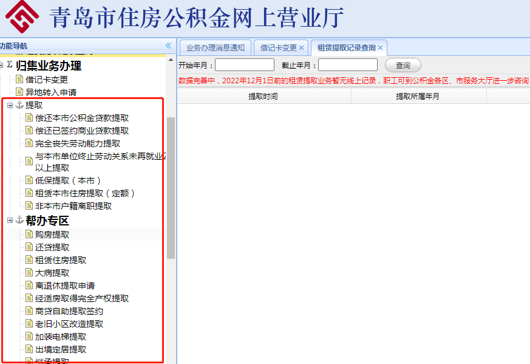Click the anchor icon next to 提取
This screenshot has width=530, height=364.
pos(19,105)
